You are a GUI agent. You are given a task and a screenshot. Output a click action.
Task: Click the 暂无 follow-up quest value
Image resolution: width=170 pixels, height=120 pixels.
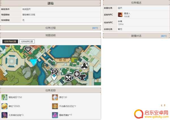[120, 29]
